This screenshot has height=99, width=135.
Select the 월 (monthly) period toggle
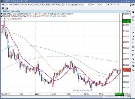click(73, 5)
